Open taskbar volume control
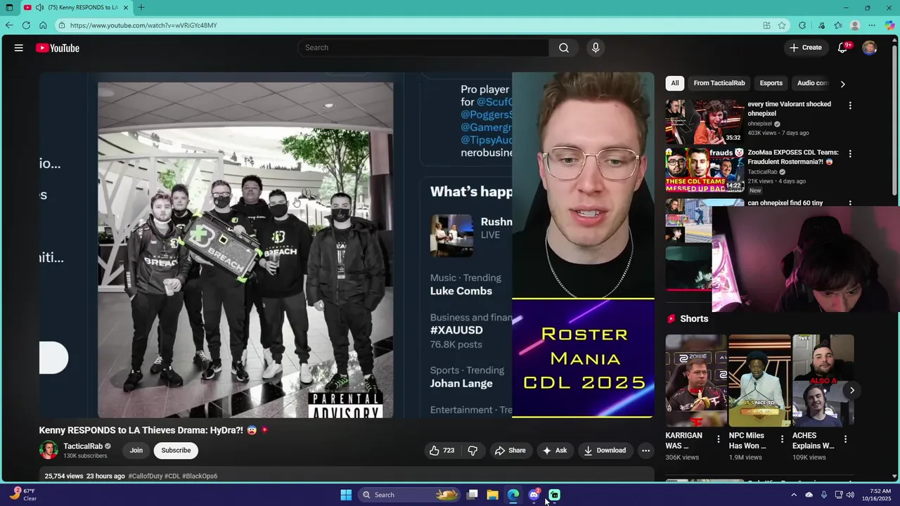Screen dimensions: 900x506 coord(850,495)
